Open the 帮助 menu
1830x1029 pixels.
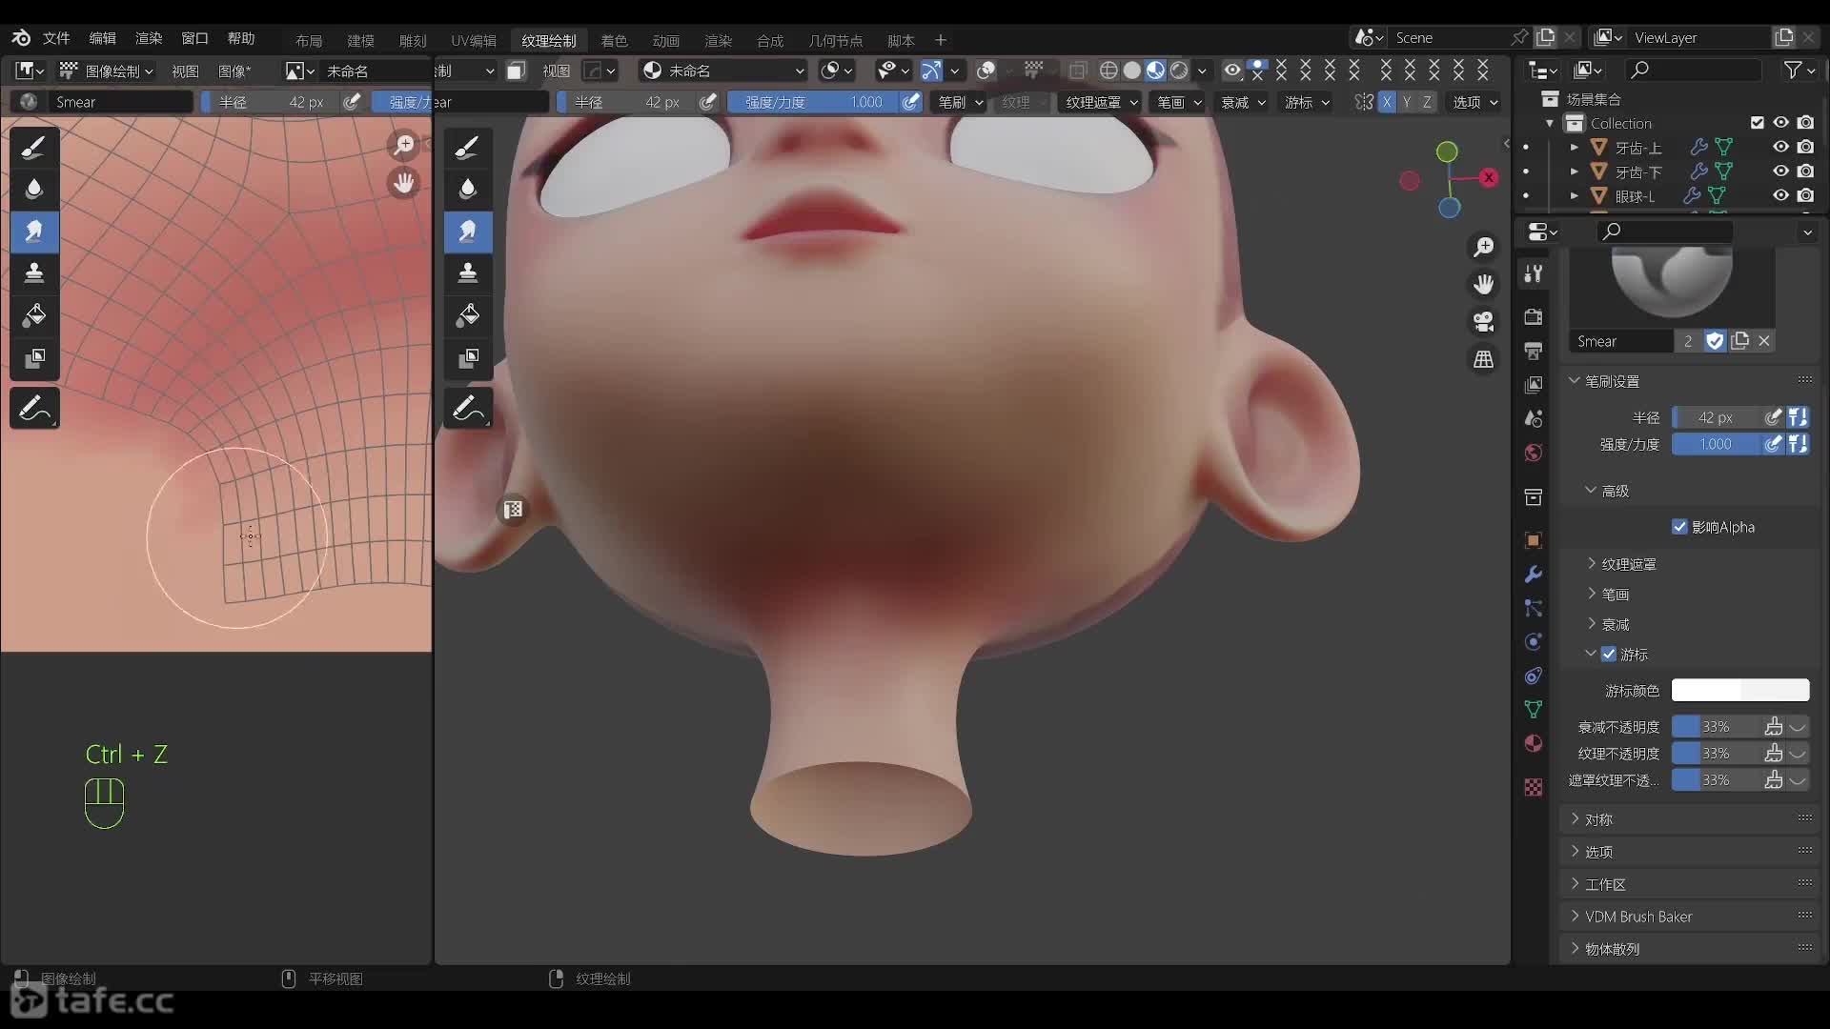(241, 38)
